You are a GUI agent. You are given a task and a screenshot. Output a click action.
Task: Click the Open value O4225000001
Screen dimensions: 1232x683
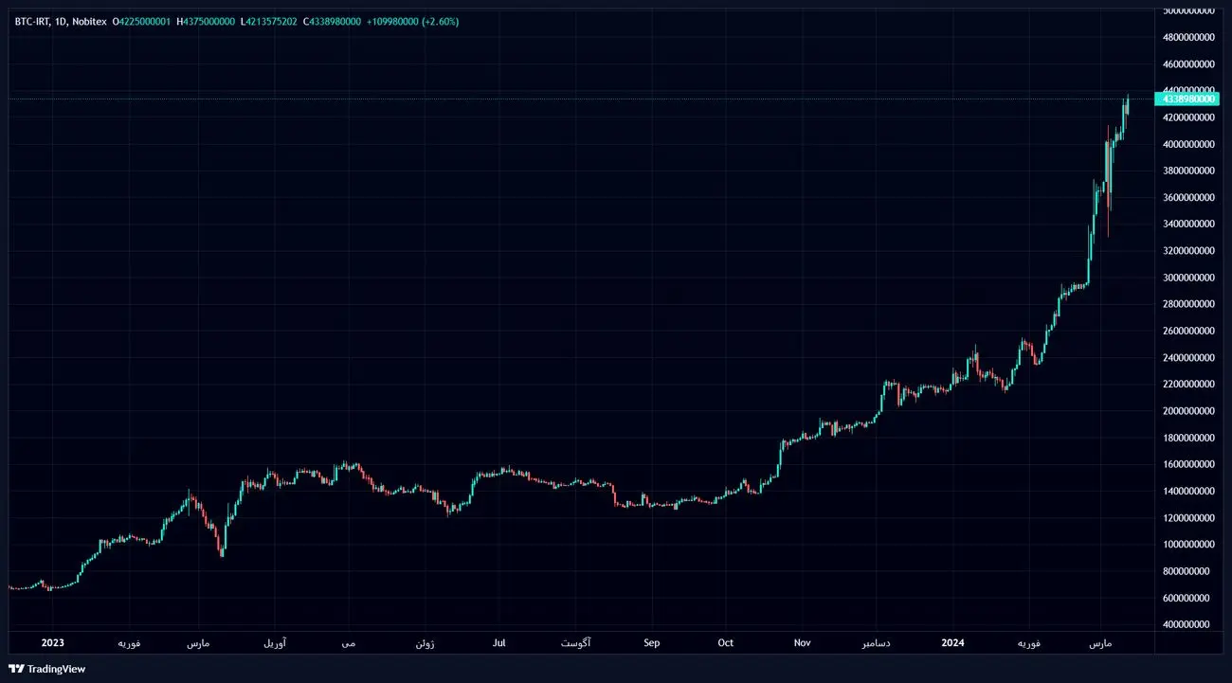141,21
